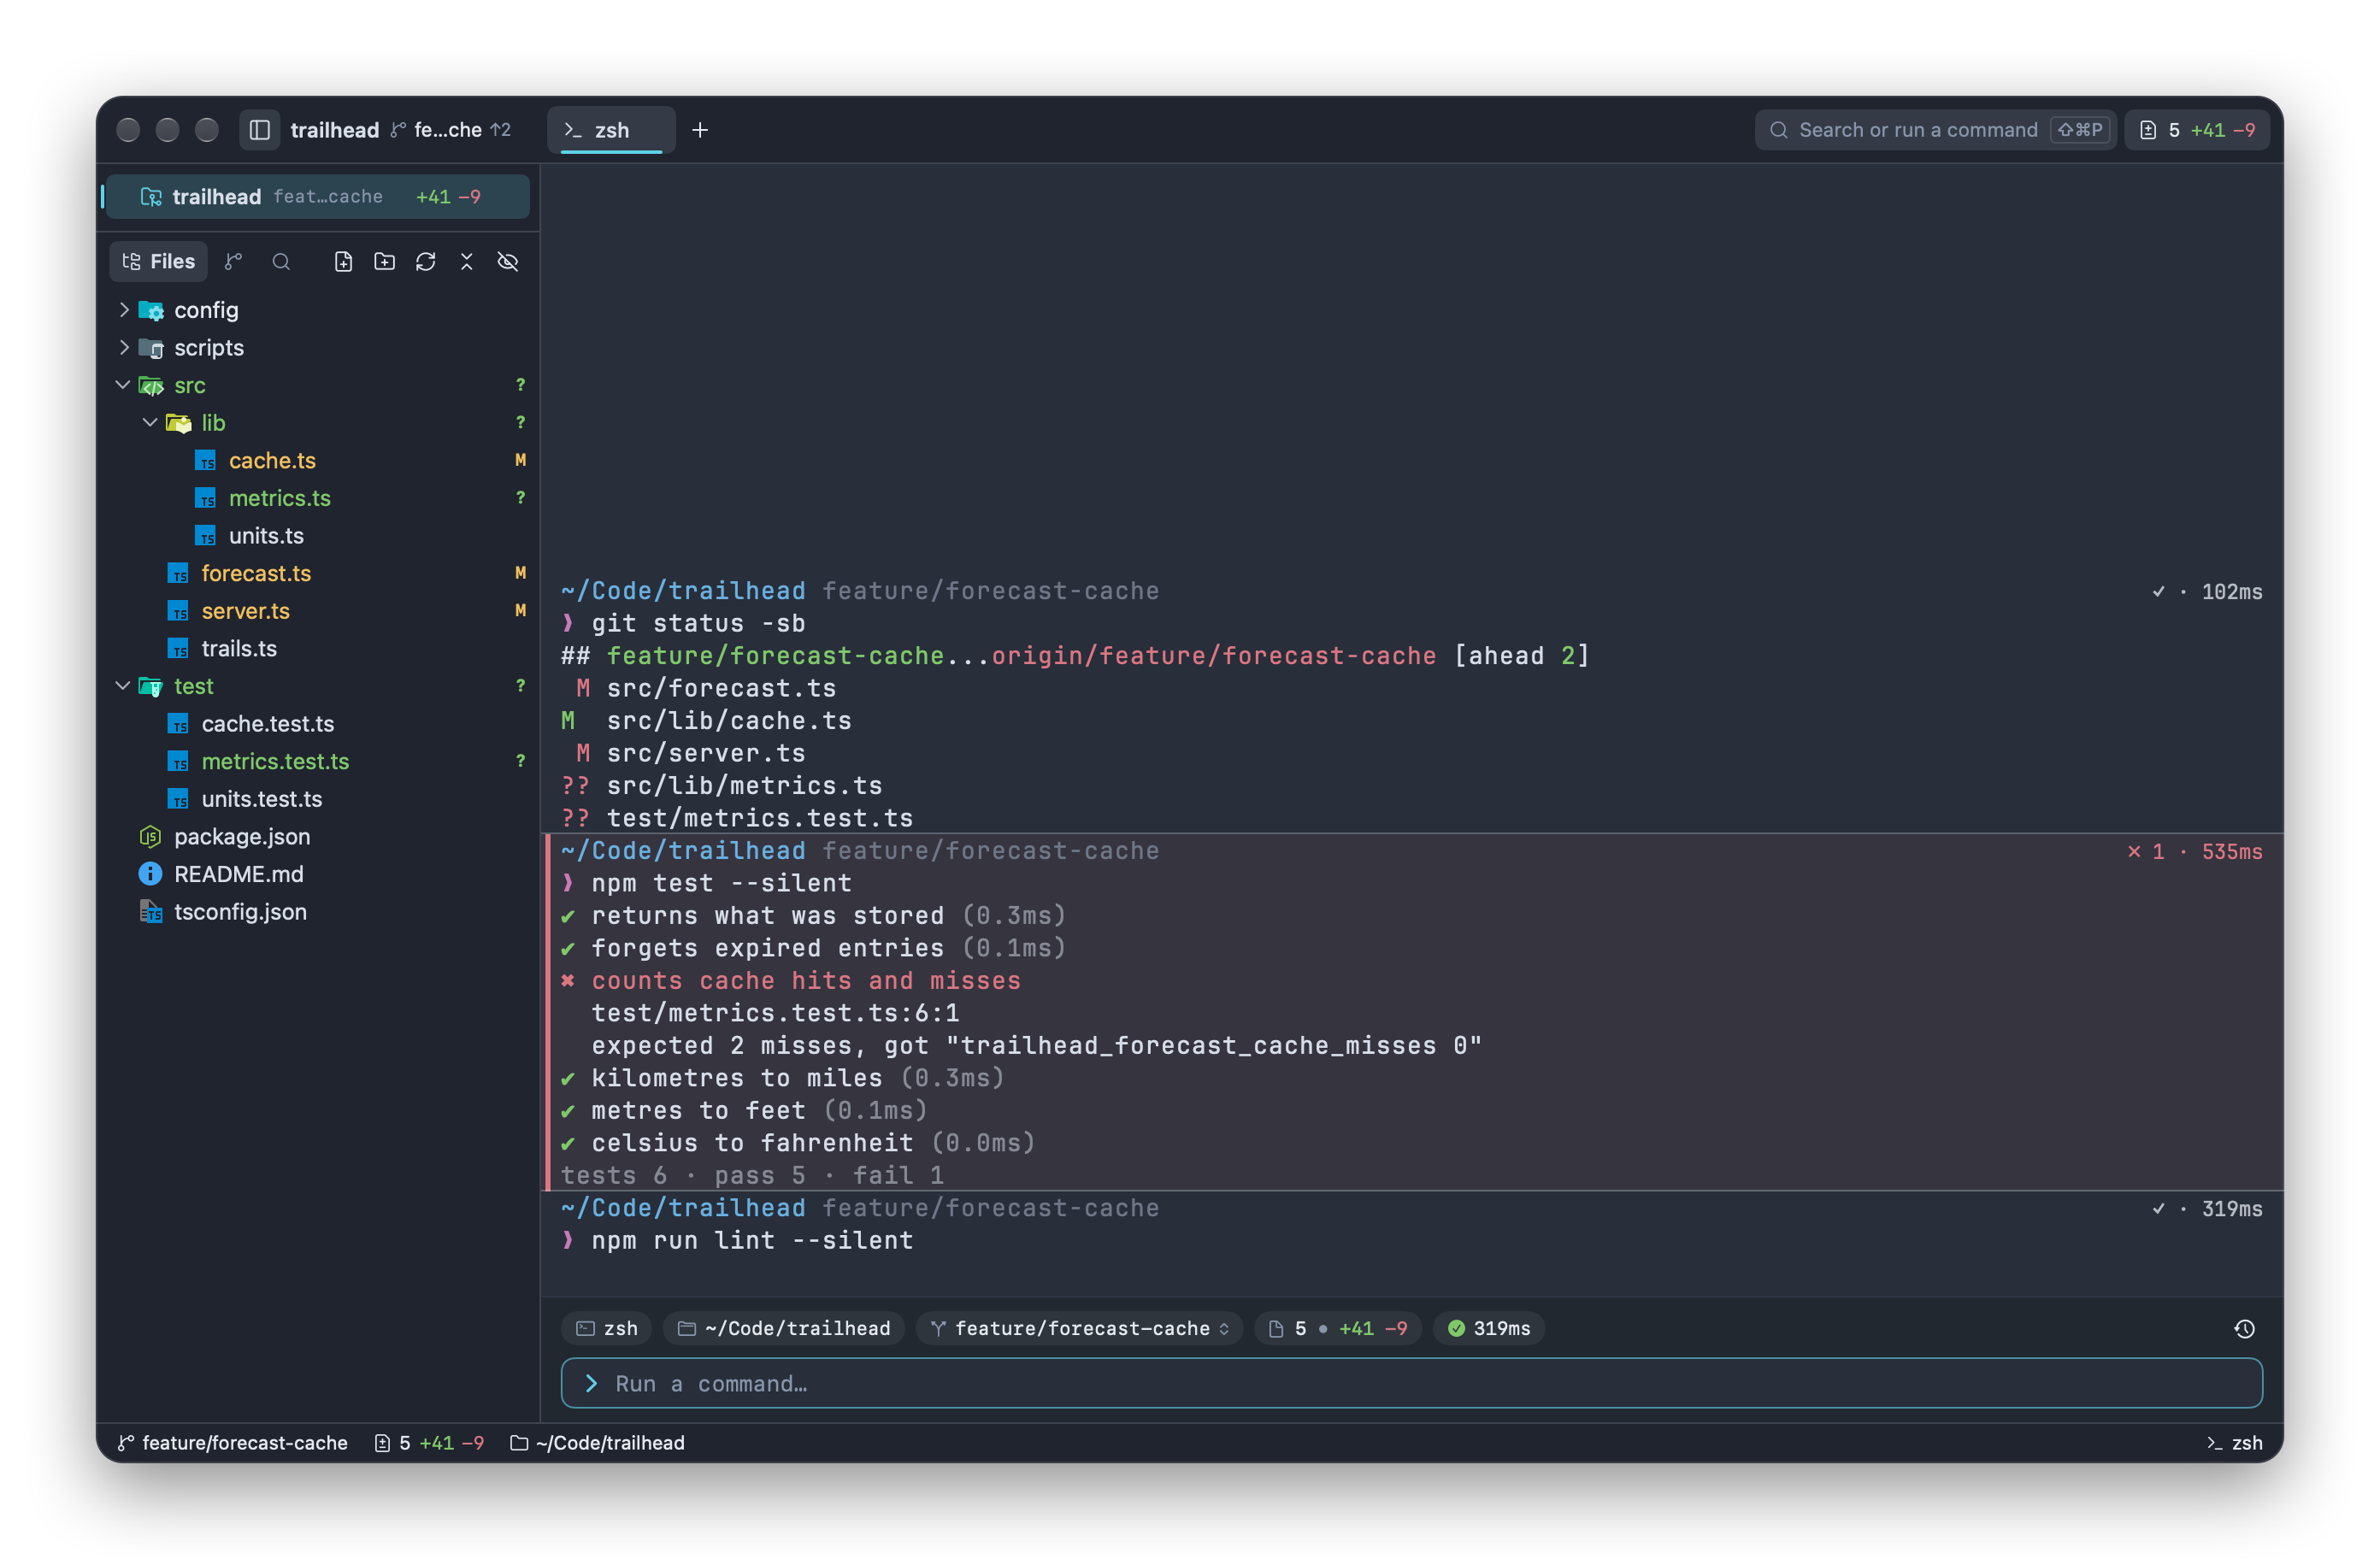The width and height of the screenshot is (2380, 1559).
Task: Select the npm run lint --silent command
Action: 752,1241
